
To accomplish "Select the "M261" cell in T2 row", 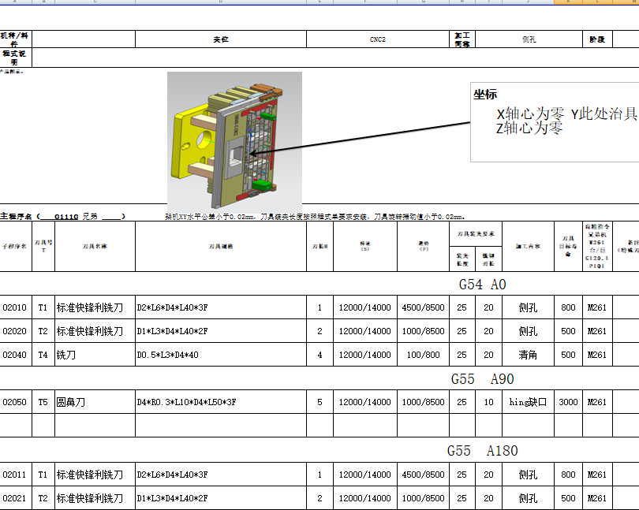I will [597, 331].
